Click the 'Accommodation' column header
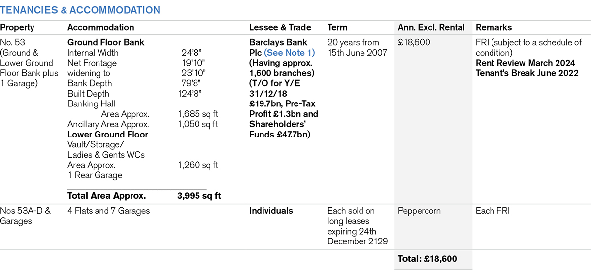591x274 pixels. tap(100, 28)
